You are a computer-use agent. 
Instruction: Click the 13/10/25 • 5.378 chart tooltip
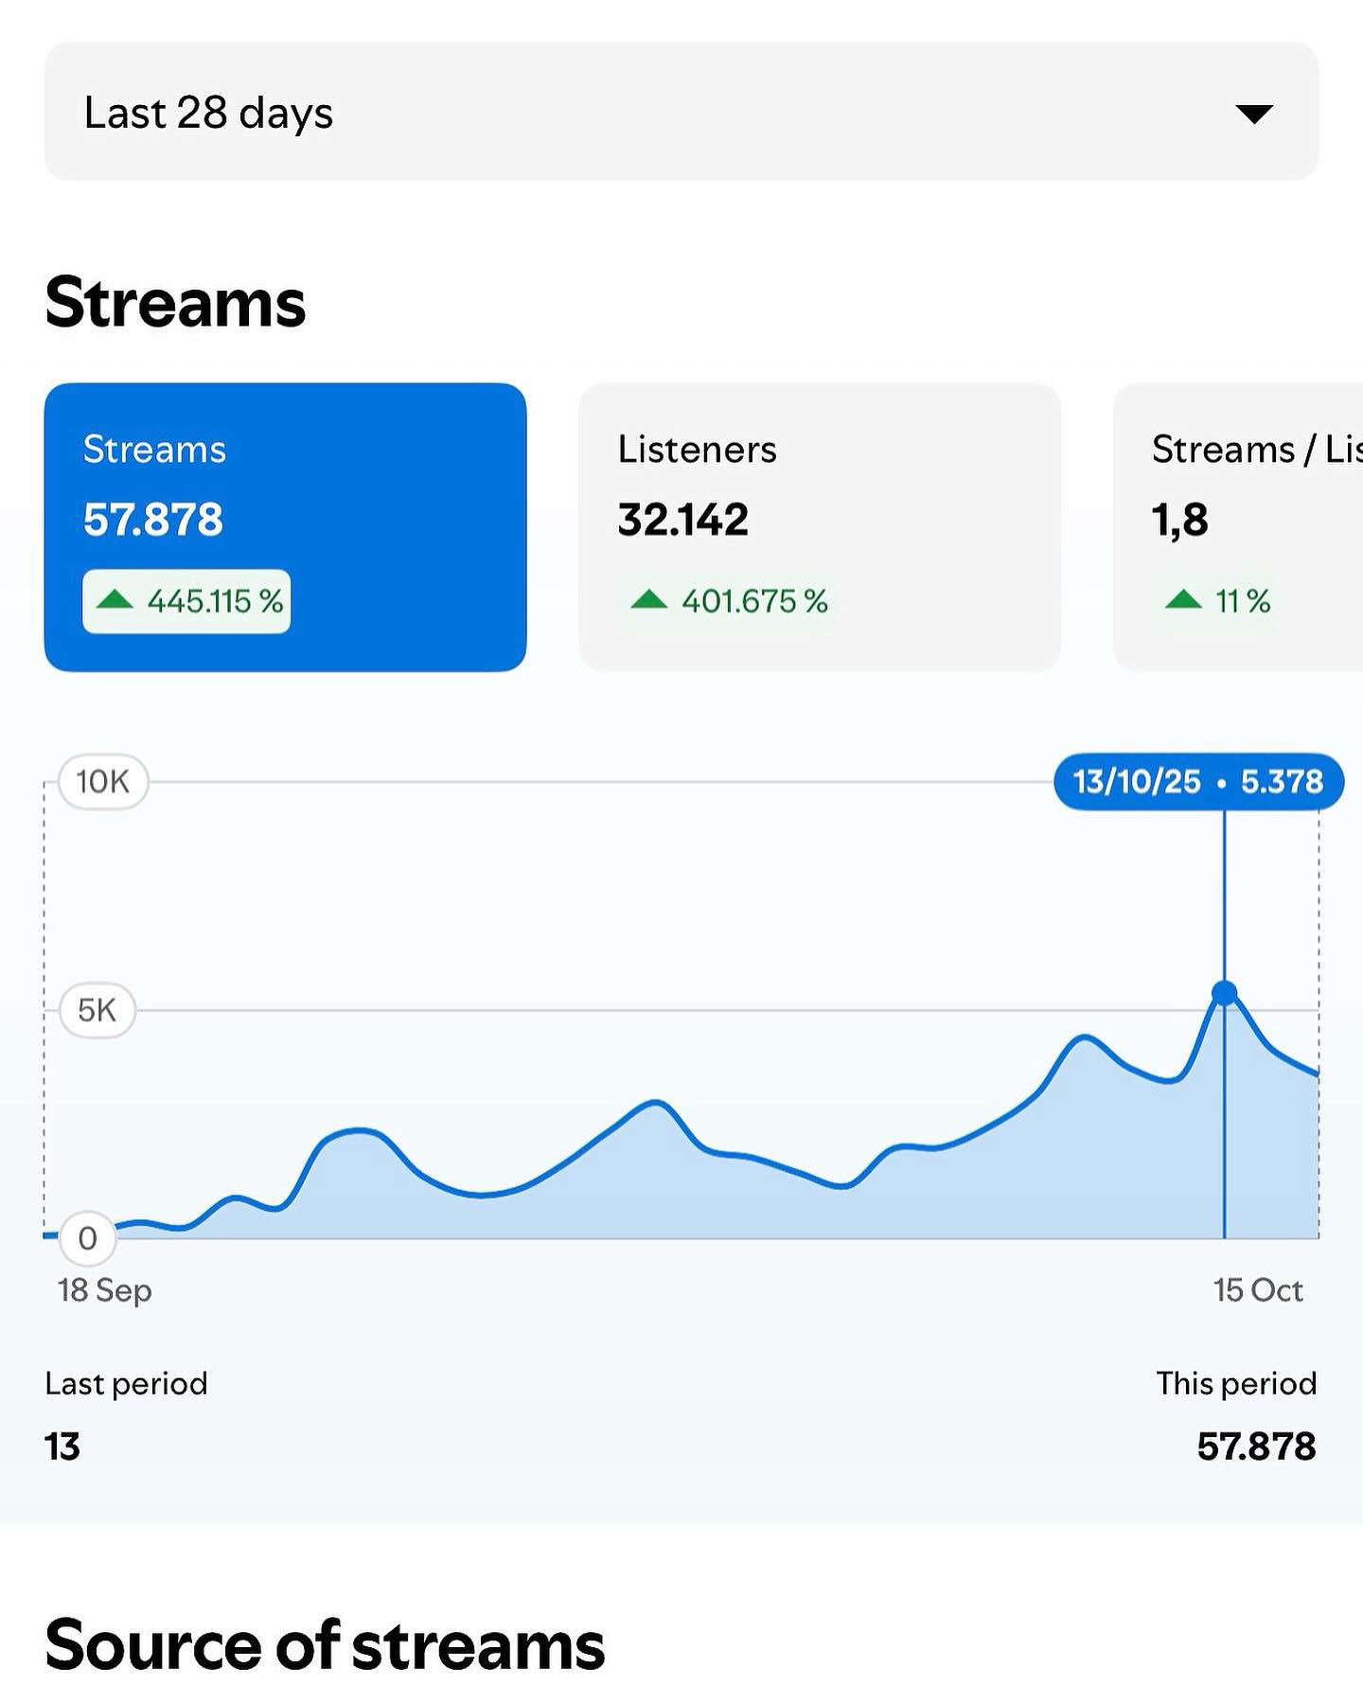[1198, 782]
